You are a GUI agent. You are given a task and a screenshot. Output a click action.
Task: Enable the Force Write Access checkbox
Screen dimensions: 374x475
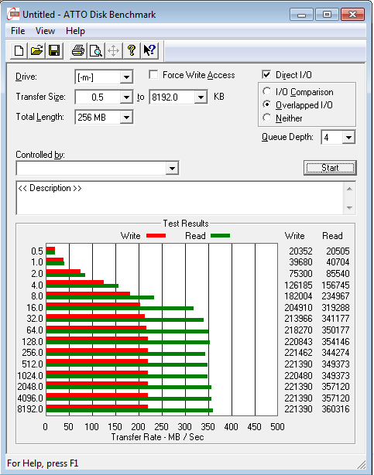[153, 74]
